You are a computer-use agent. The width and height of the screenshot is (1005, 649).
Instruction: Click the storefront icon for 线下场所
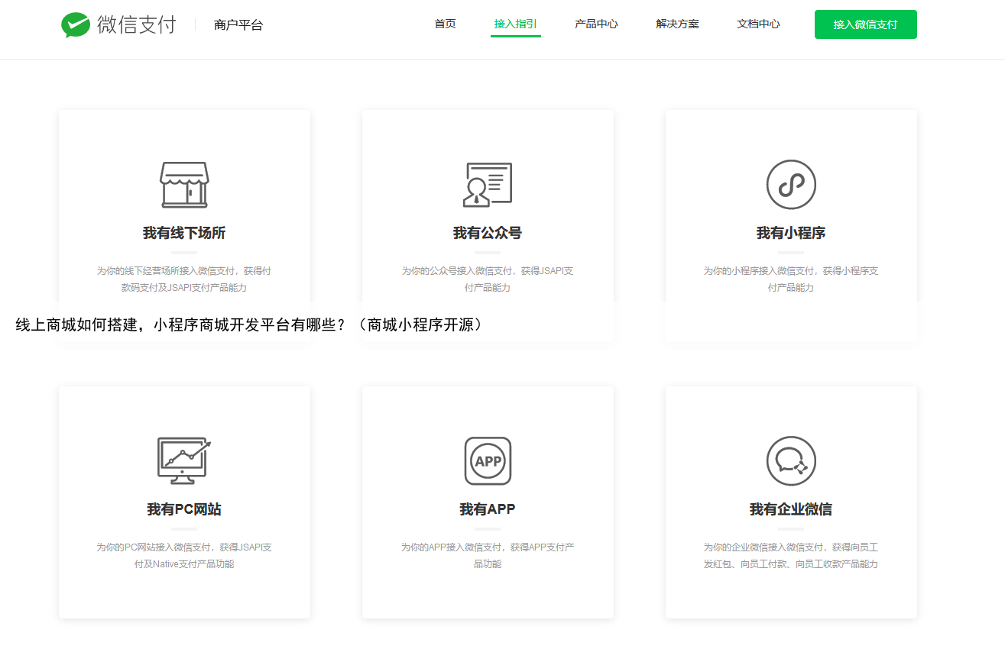[183, 185]
